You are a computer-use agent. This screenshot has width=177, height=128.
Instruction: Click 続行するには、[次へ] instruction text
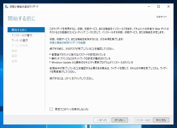72,78
